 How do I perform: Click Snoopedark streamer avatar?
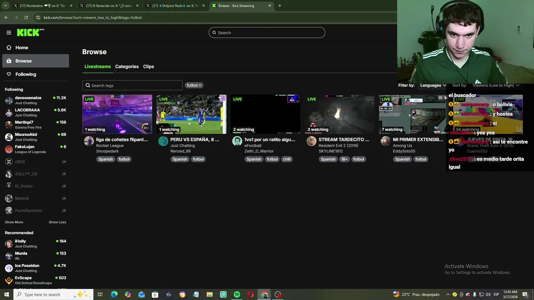click(x=89, y=141)
